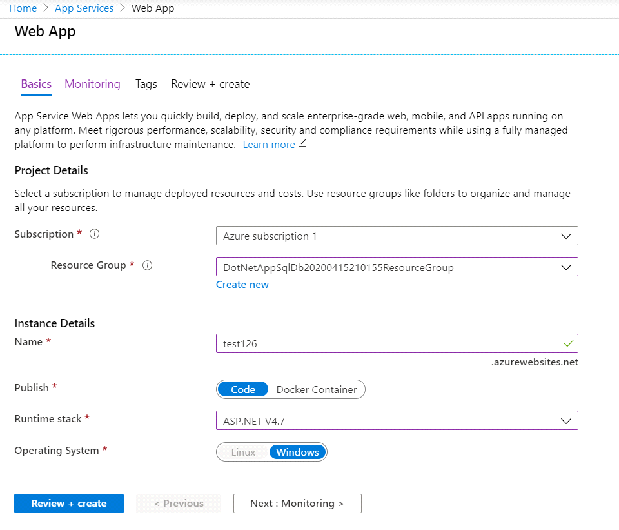Select Docker Container publish option

(x=316, y=389)
